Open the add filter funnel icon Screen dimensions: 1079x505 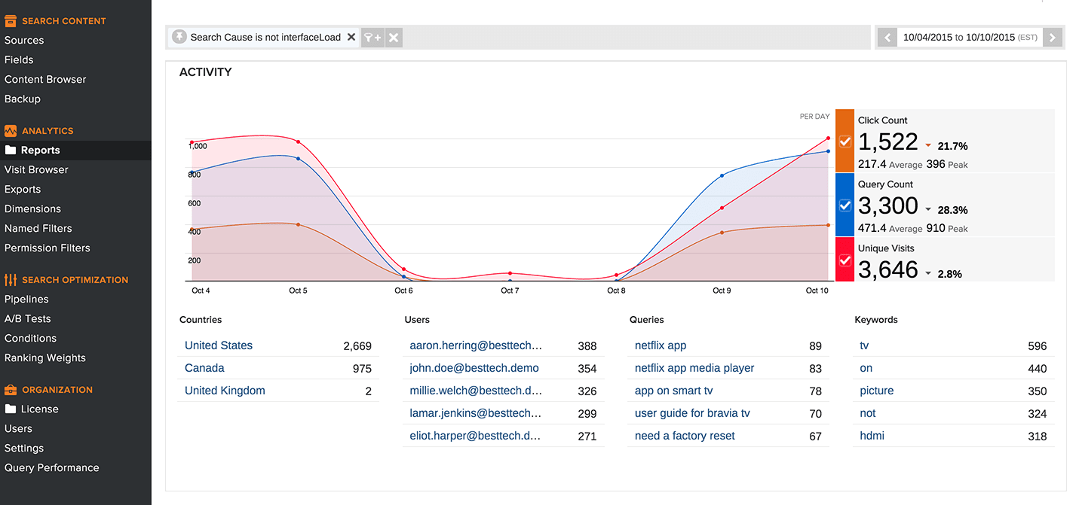click(x=372, y=36)
